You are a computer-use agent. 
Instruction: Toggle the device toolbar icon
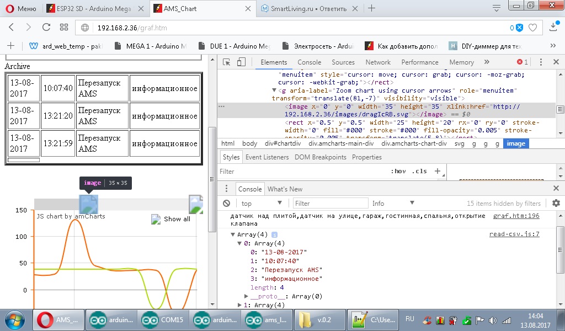[241, 62]
